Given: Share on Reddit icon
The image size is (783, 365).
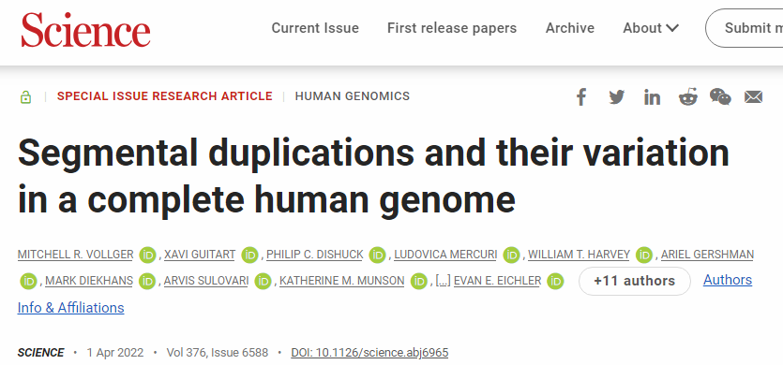Looking at the screenshot, I should coord(687,96).
